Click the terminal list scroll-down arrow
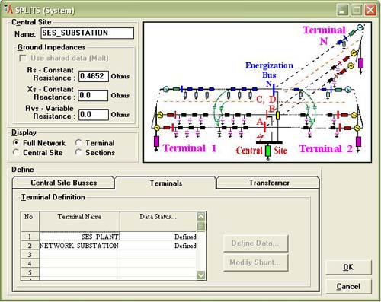The image size is (381, 302). (201, 275)
